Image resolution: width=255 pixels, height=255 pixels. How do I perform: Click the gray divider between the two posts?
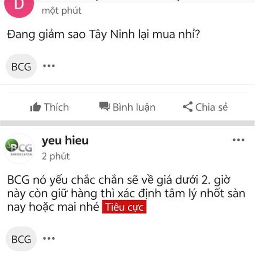pos(127,123)
